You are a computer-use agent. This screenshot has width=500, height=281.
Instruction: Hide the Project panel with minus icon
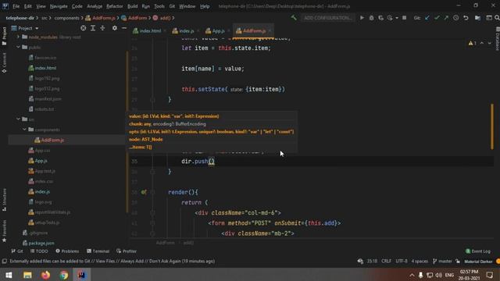[124, 28]
